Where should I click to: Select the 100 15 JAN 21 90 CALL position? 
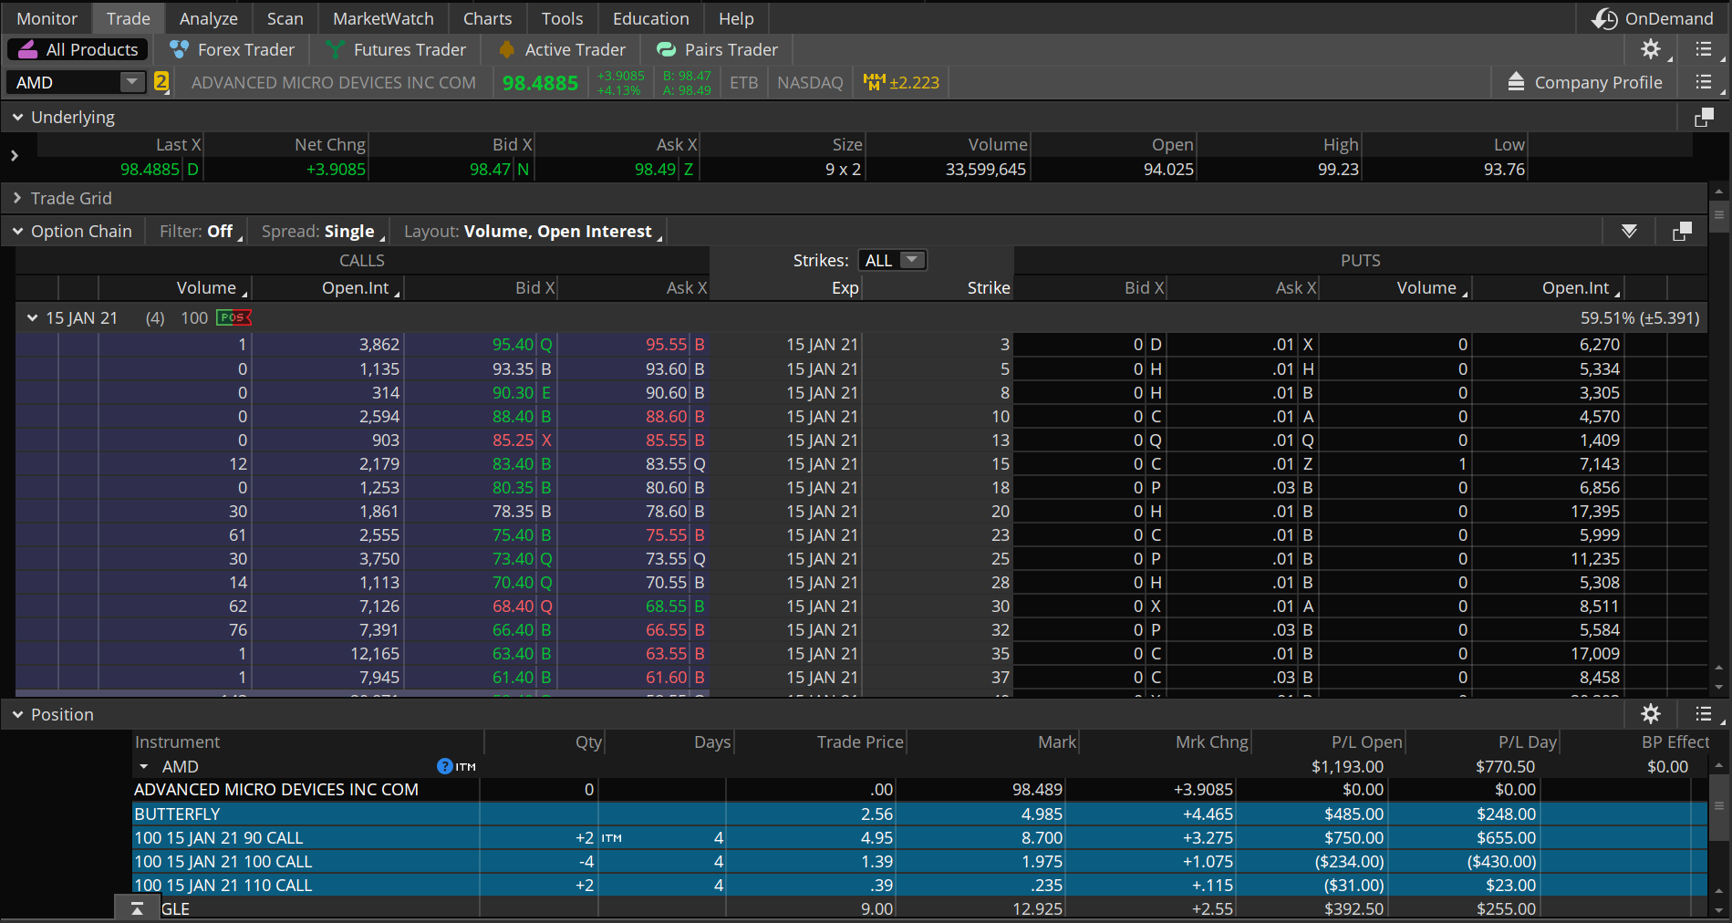pos(919,837)
